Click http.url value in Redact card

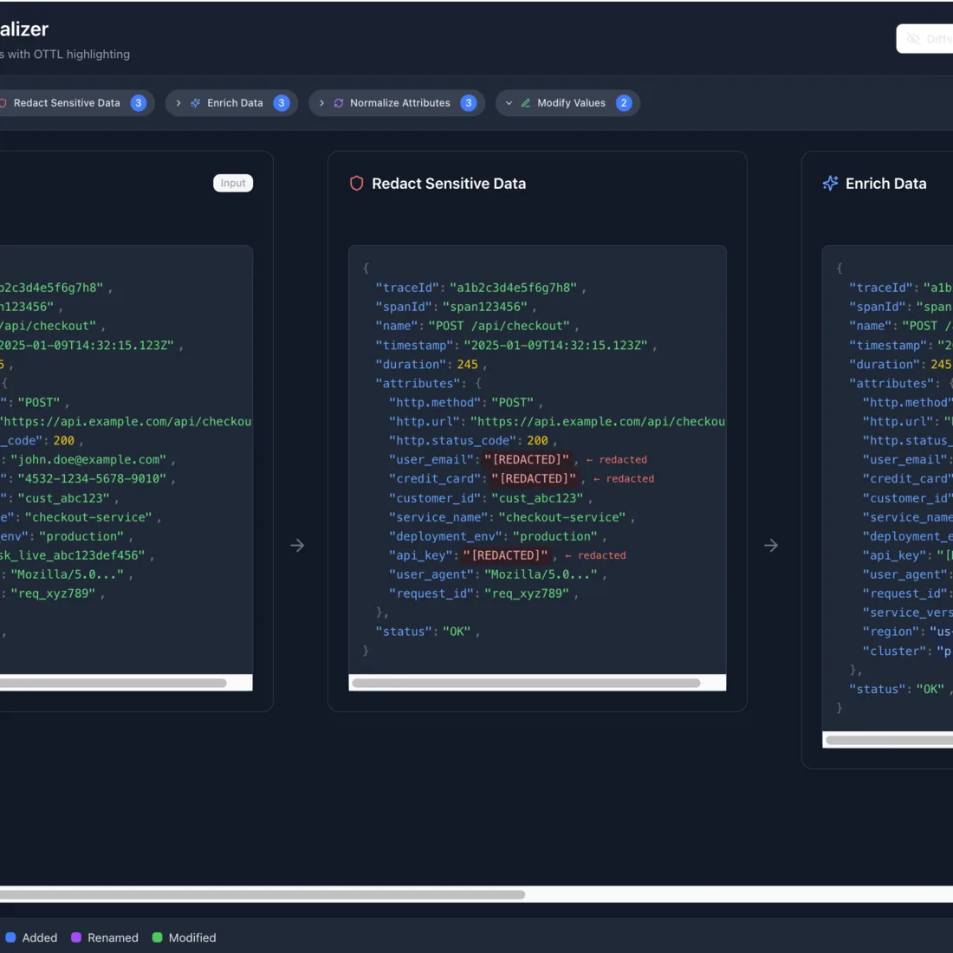click(598, 421)
